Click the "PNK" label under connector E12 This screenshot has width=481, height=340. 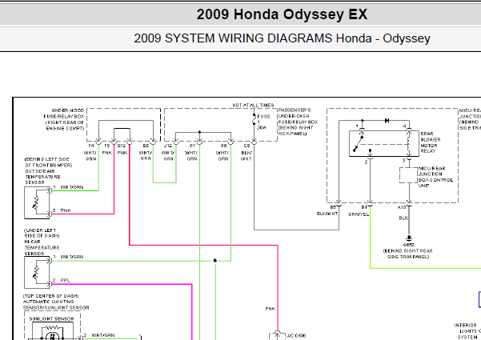click(x=122, y=153)
